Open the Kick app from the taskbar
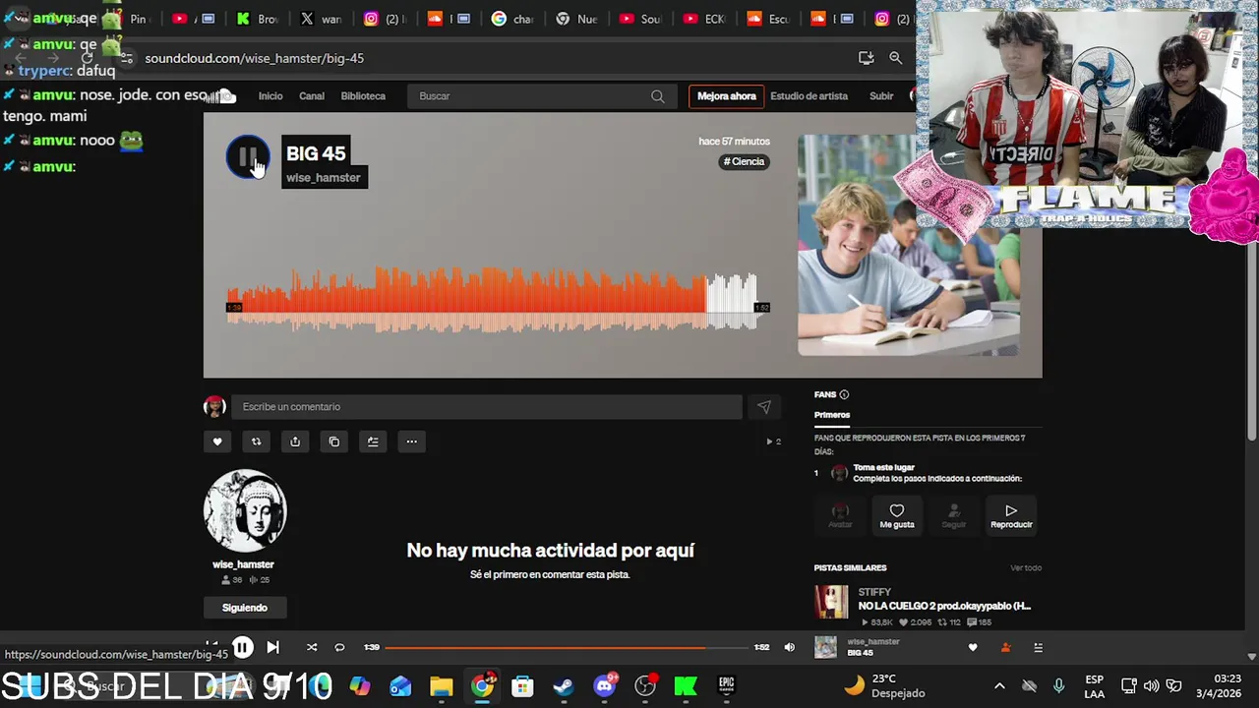This screenshot has height=708, width=1259. pos(686,685)
